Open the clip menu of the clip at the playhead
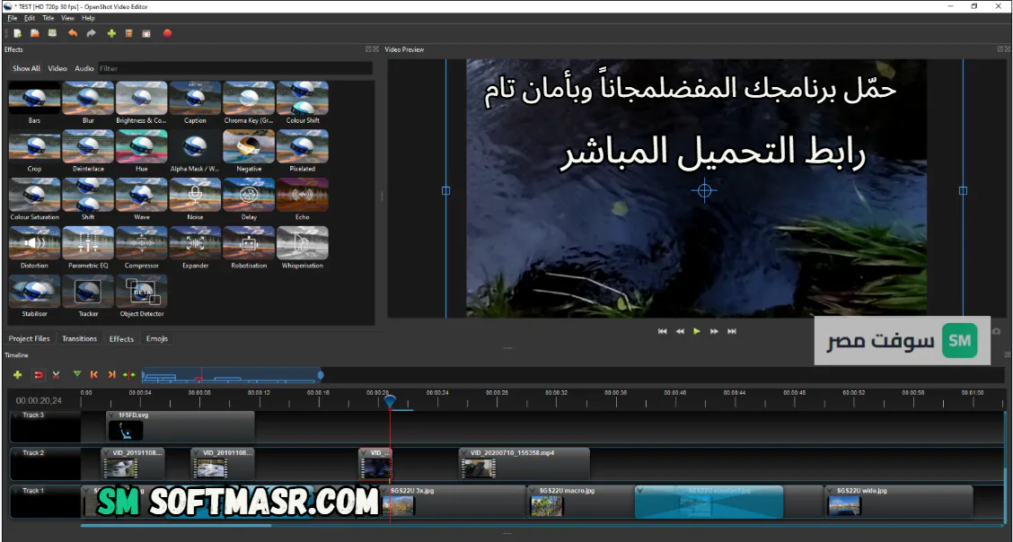Viewport: 1013px width, 542px height. pyautogui.click(x=365, y=453)
